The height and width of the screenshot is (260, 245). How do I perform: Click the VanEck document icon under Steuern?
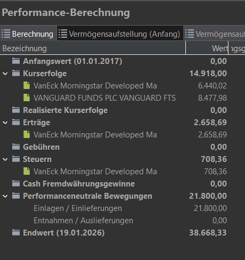pos(27,171)
